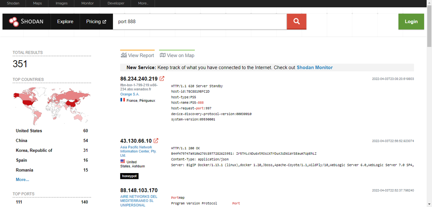Click the View on Map icon

163,55
